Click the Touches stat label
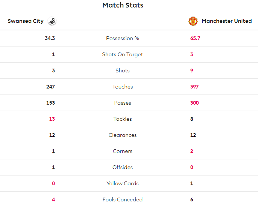The image size is (258, 204). (123, 87)
